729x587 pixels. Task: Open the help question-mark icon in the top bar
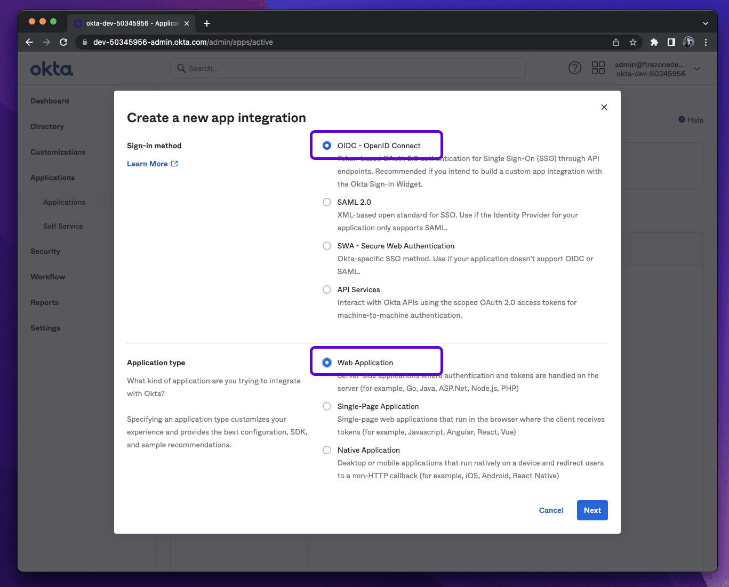click(x=574, y=68)
